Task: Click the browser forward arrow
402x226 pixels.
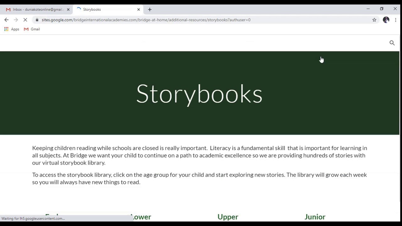Action: (x=16, y=20)
